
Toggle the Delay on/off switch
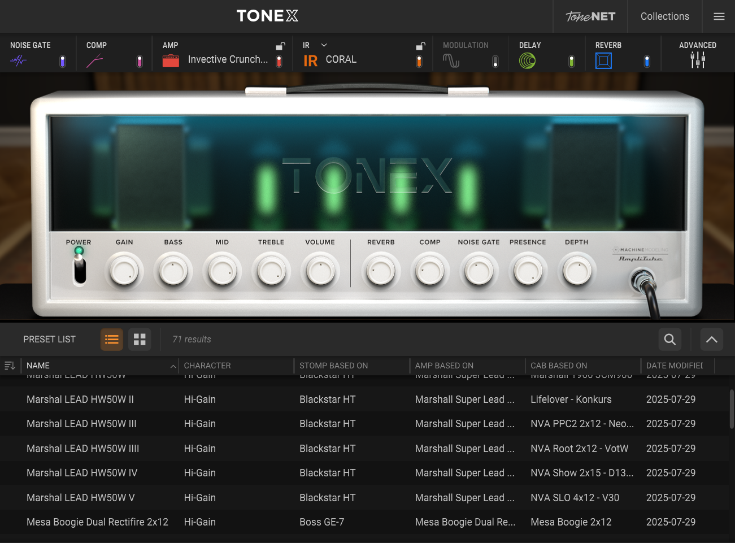click(x=572, y=61)
